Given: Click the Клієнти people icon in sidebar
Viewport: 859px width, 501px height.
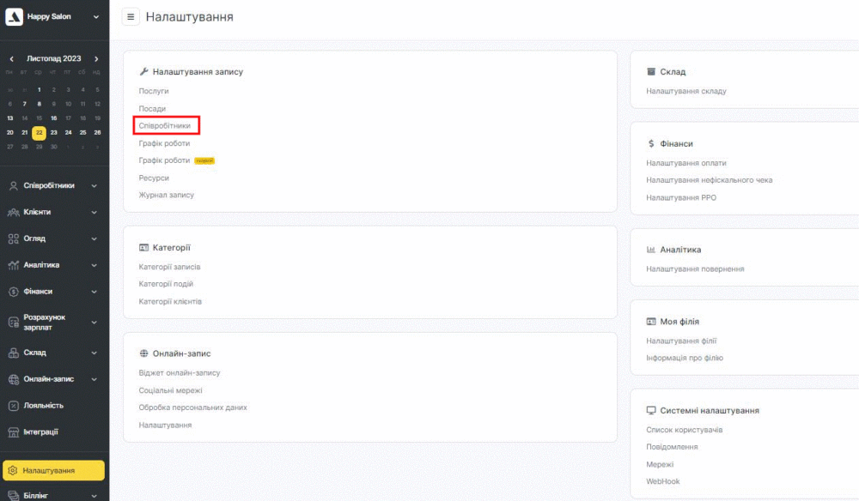Looking at the screenshot, I should [x=14, y=212].
